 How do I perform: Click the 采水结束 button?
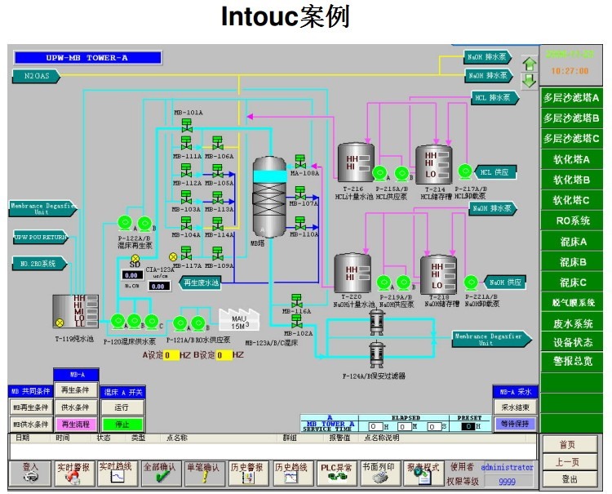click(515, 407)
